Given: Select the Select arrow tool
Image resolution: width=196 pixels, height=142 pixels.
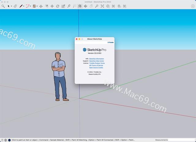Looking at the screenshot, I should (x=9, y=6).
